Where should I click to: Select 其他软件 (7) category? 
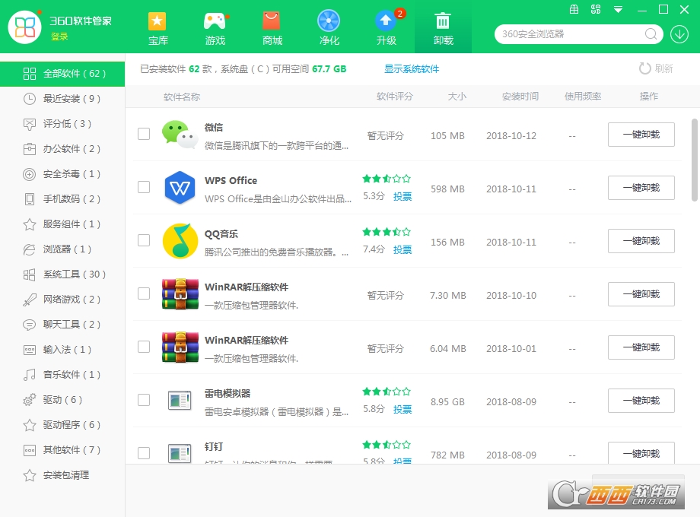(x=62, y=449)
